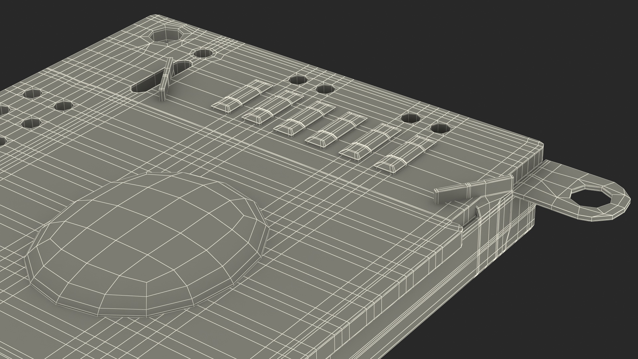Select the topmost small hole near left edge
Viewport: 638px width, 359px height.
coord(32,94)
